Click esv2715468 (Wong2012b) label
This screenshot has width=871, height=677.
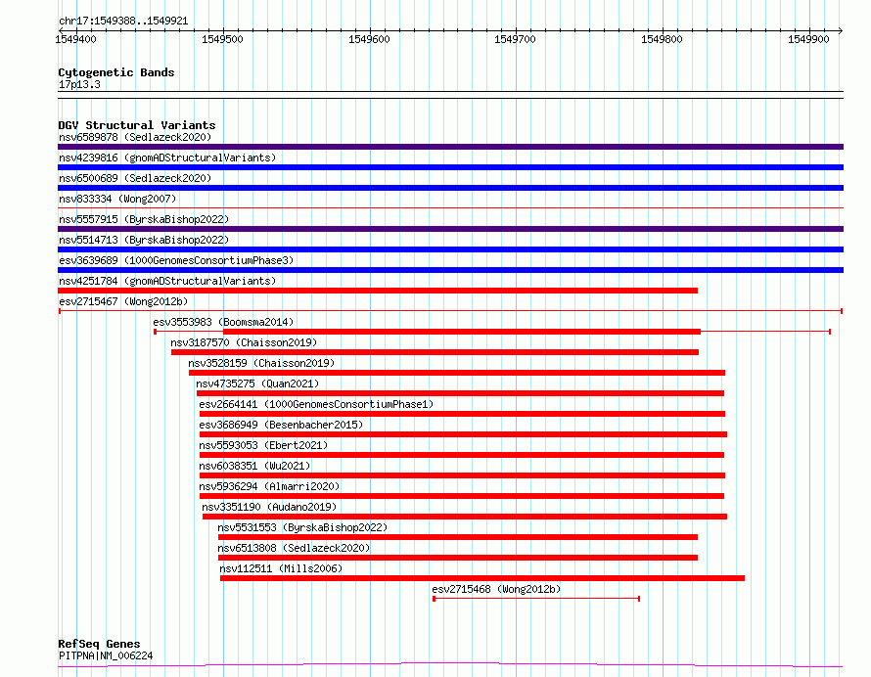coord(496,589)
